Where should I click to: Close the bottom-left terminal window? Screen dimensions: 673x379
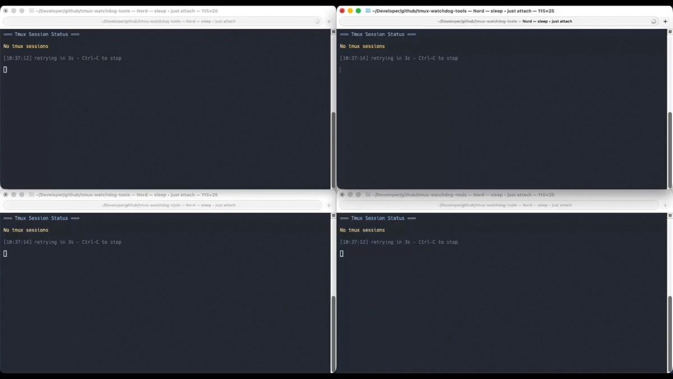(x=6, y=195)
